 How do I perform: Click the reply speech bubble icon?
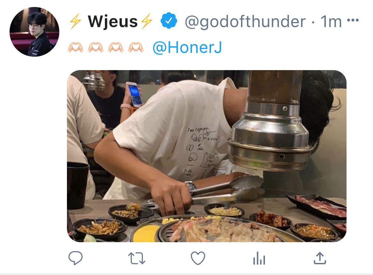click(x=76, y=258)
